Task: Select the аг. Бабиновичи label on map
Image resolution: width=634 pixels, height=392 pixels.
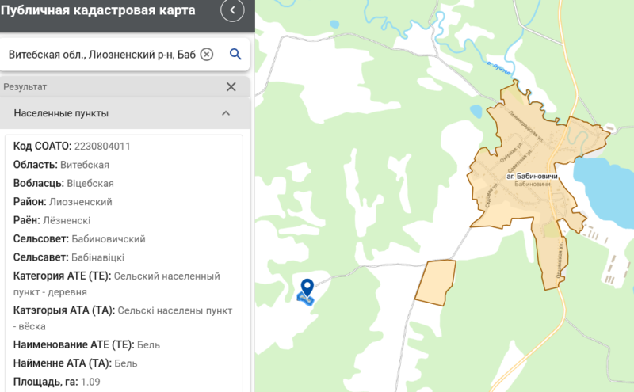Action: [533, 175]
